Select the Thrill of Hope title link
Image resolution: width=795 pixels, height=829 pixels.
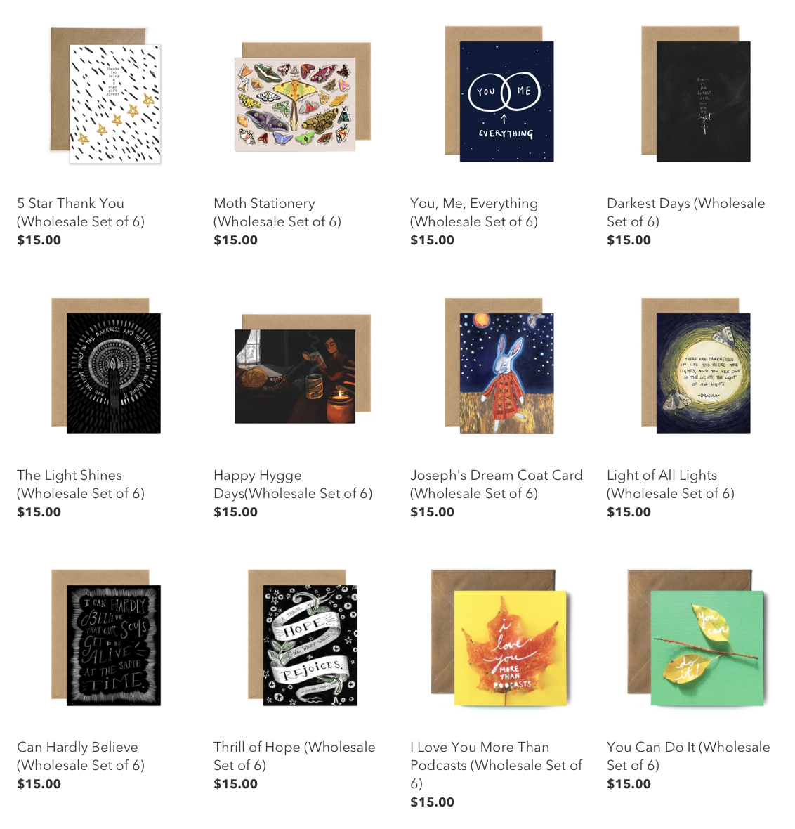pyautogui.click(x=294, y=755)
